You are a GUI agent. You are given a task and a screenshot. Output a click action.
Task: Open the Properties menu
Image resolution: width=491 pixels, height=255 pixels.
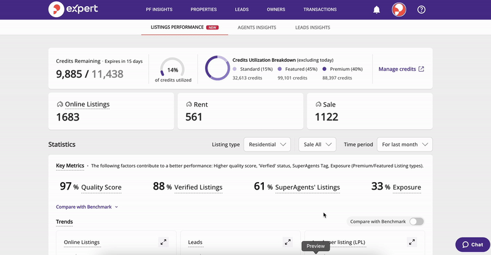(203, 10)
